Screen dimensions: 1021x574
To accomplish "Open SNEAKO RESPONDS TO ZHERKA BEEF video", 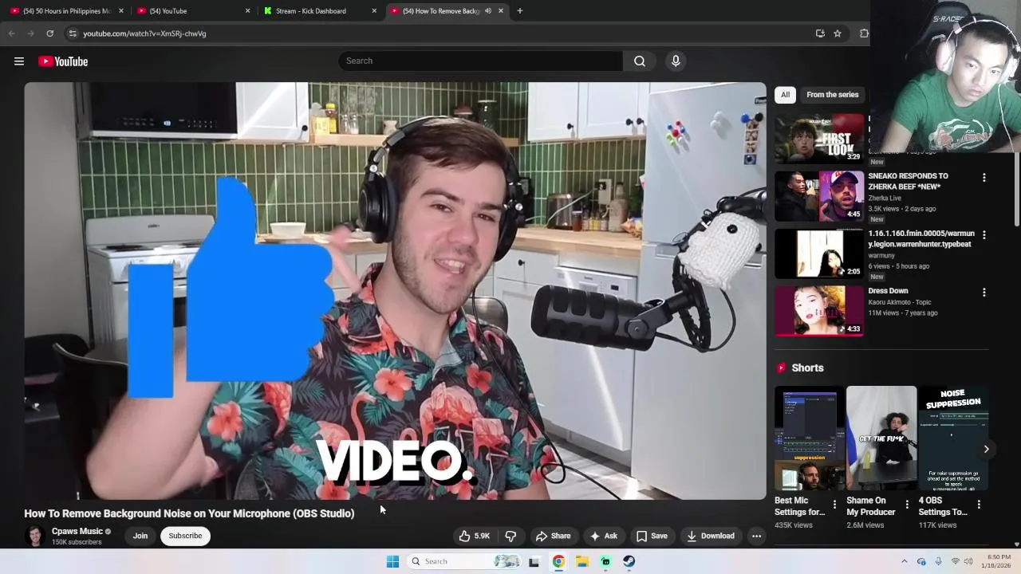I will (x=819, y=196).
